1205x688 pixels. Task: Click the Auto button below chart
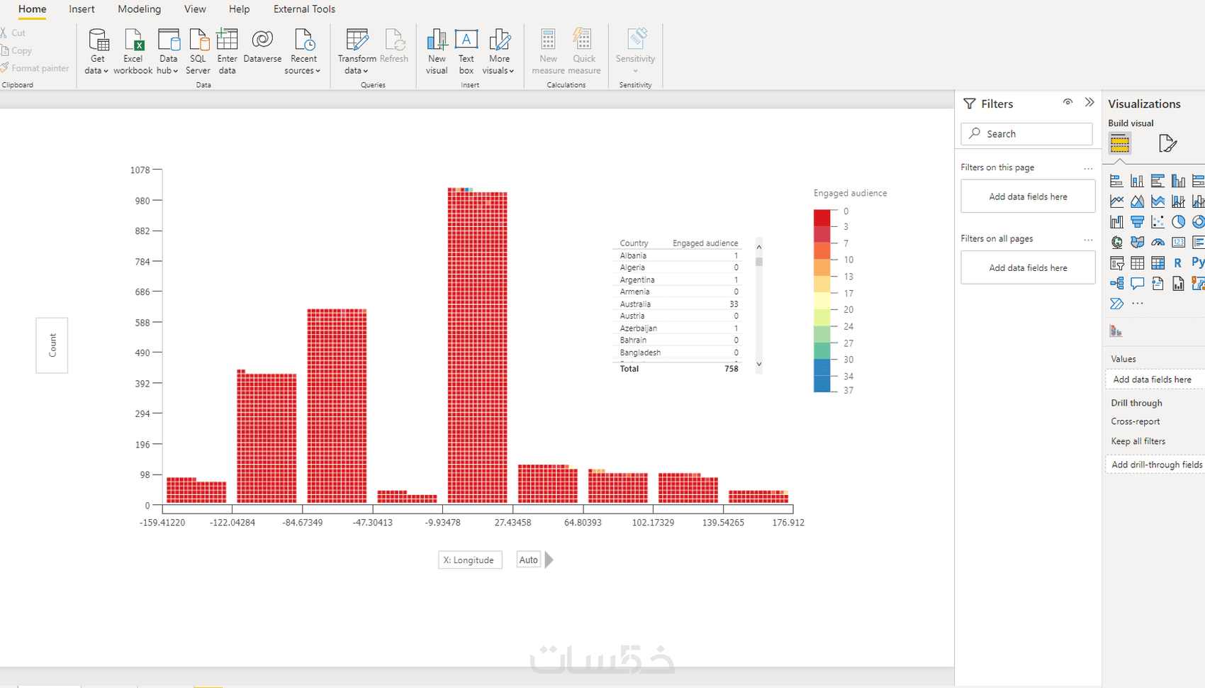[x=528, y=560]
